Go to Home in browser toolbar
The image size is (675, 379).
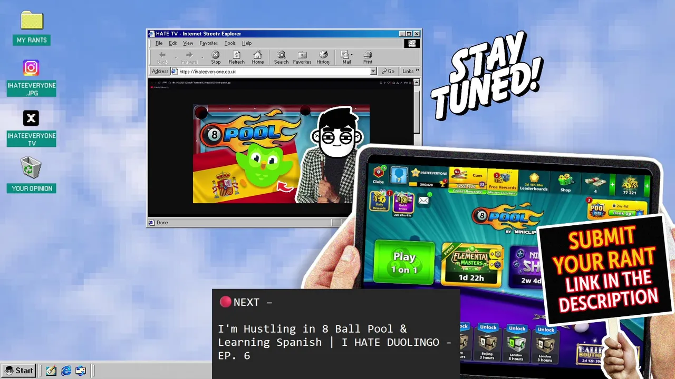257,57
